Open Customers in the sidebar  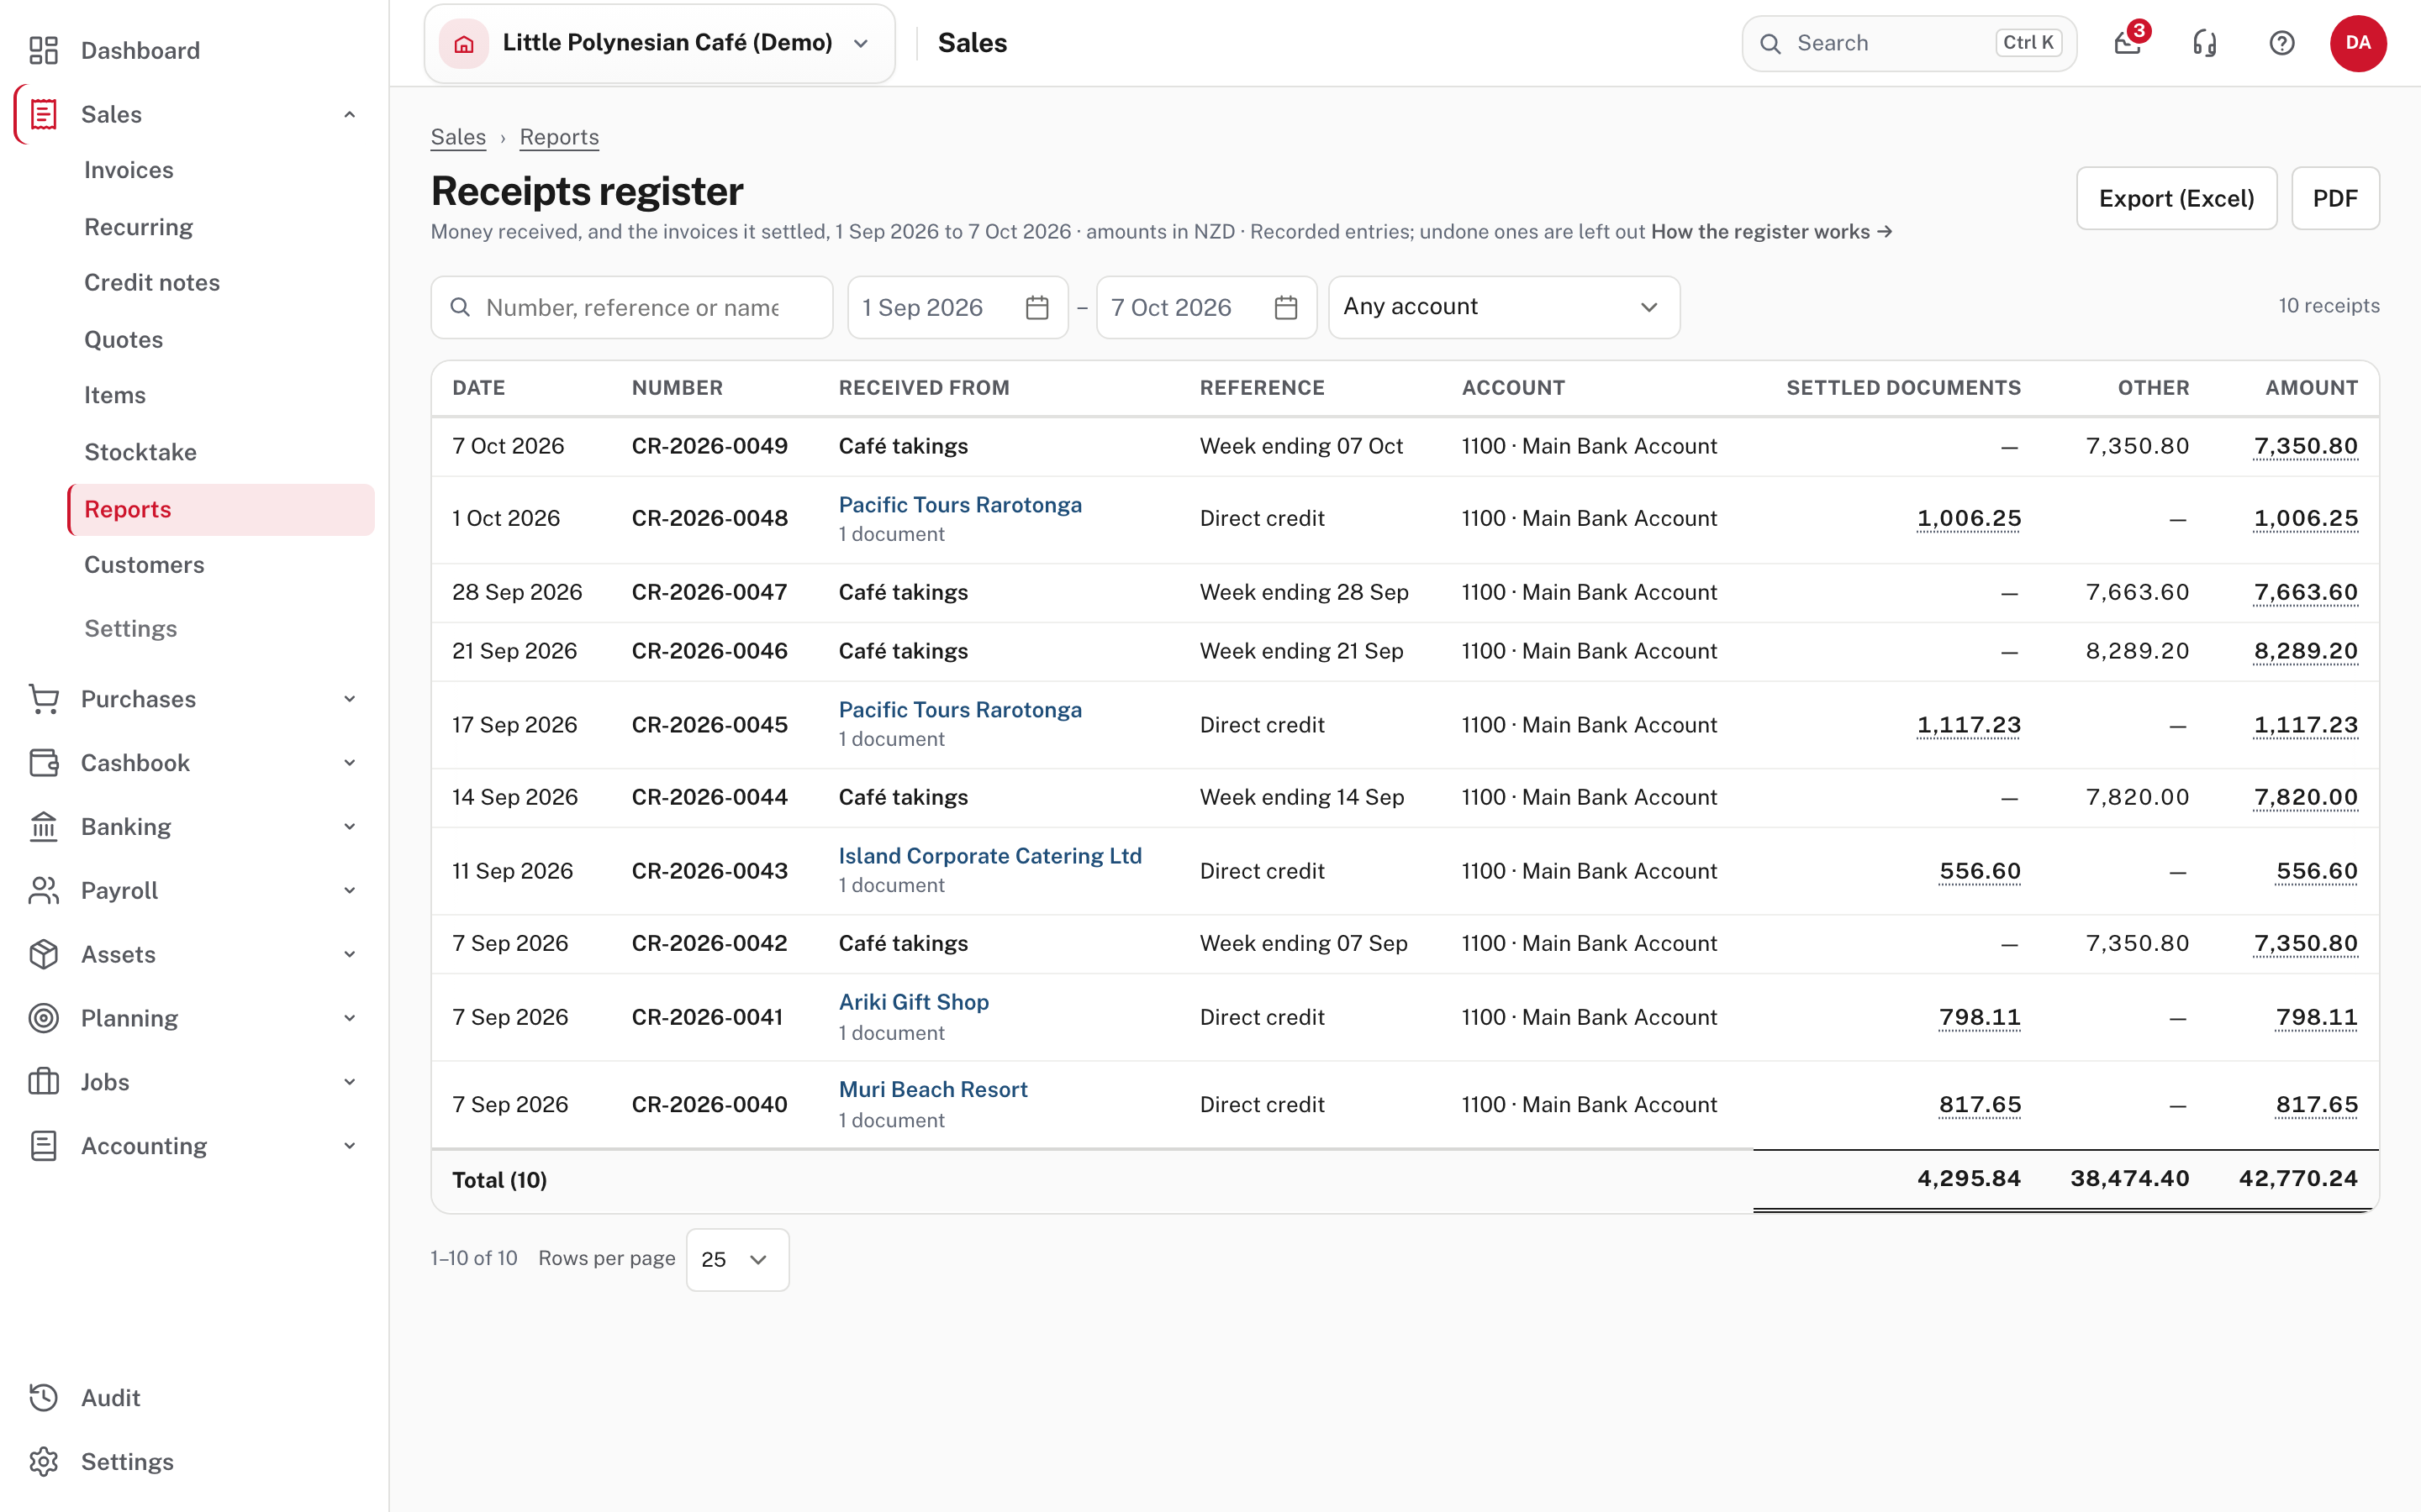click(144, 565)
